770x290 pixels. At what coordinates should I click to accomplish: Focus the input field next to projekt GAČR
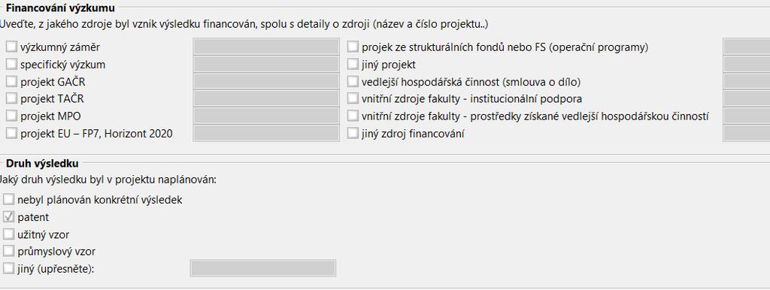tap(266, 81)
